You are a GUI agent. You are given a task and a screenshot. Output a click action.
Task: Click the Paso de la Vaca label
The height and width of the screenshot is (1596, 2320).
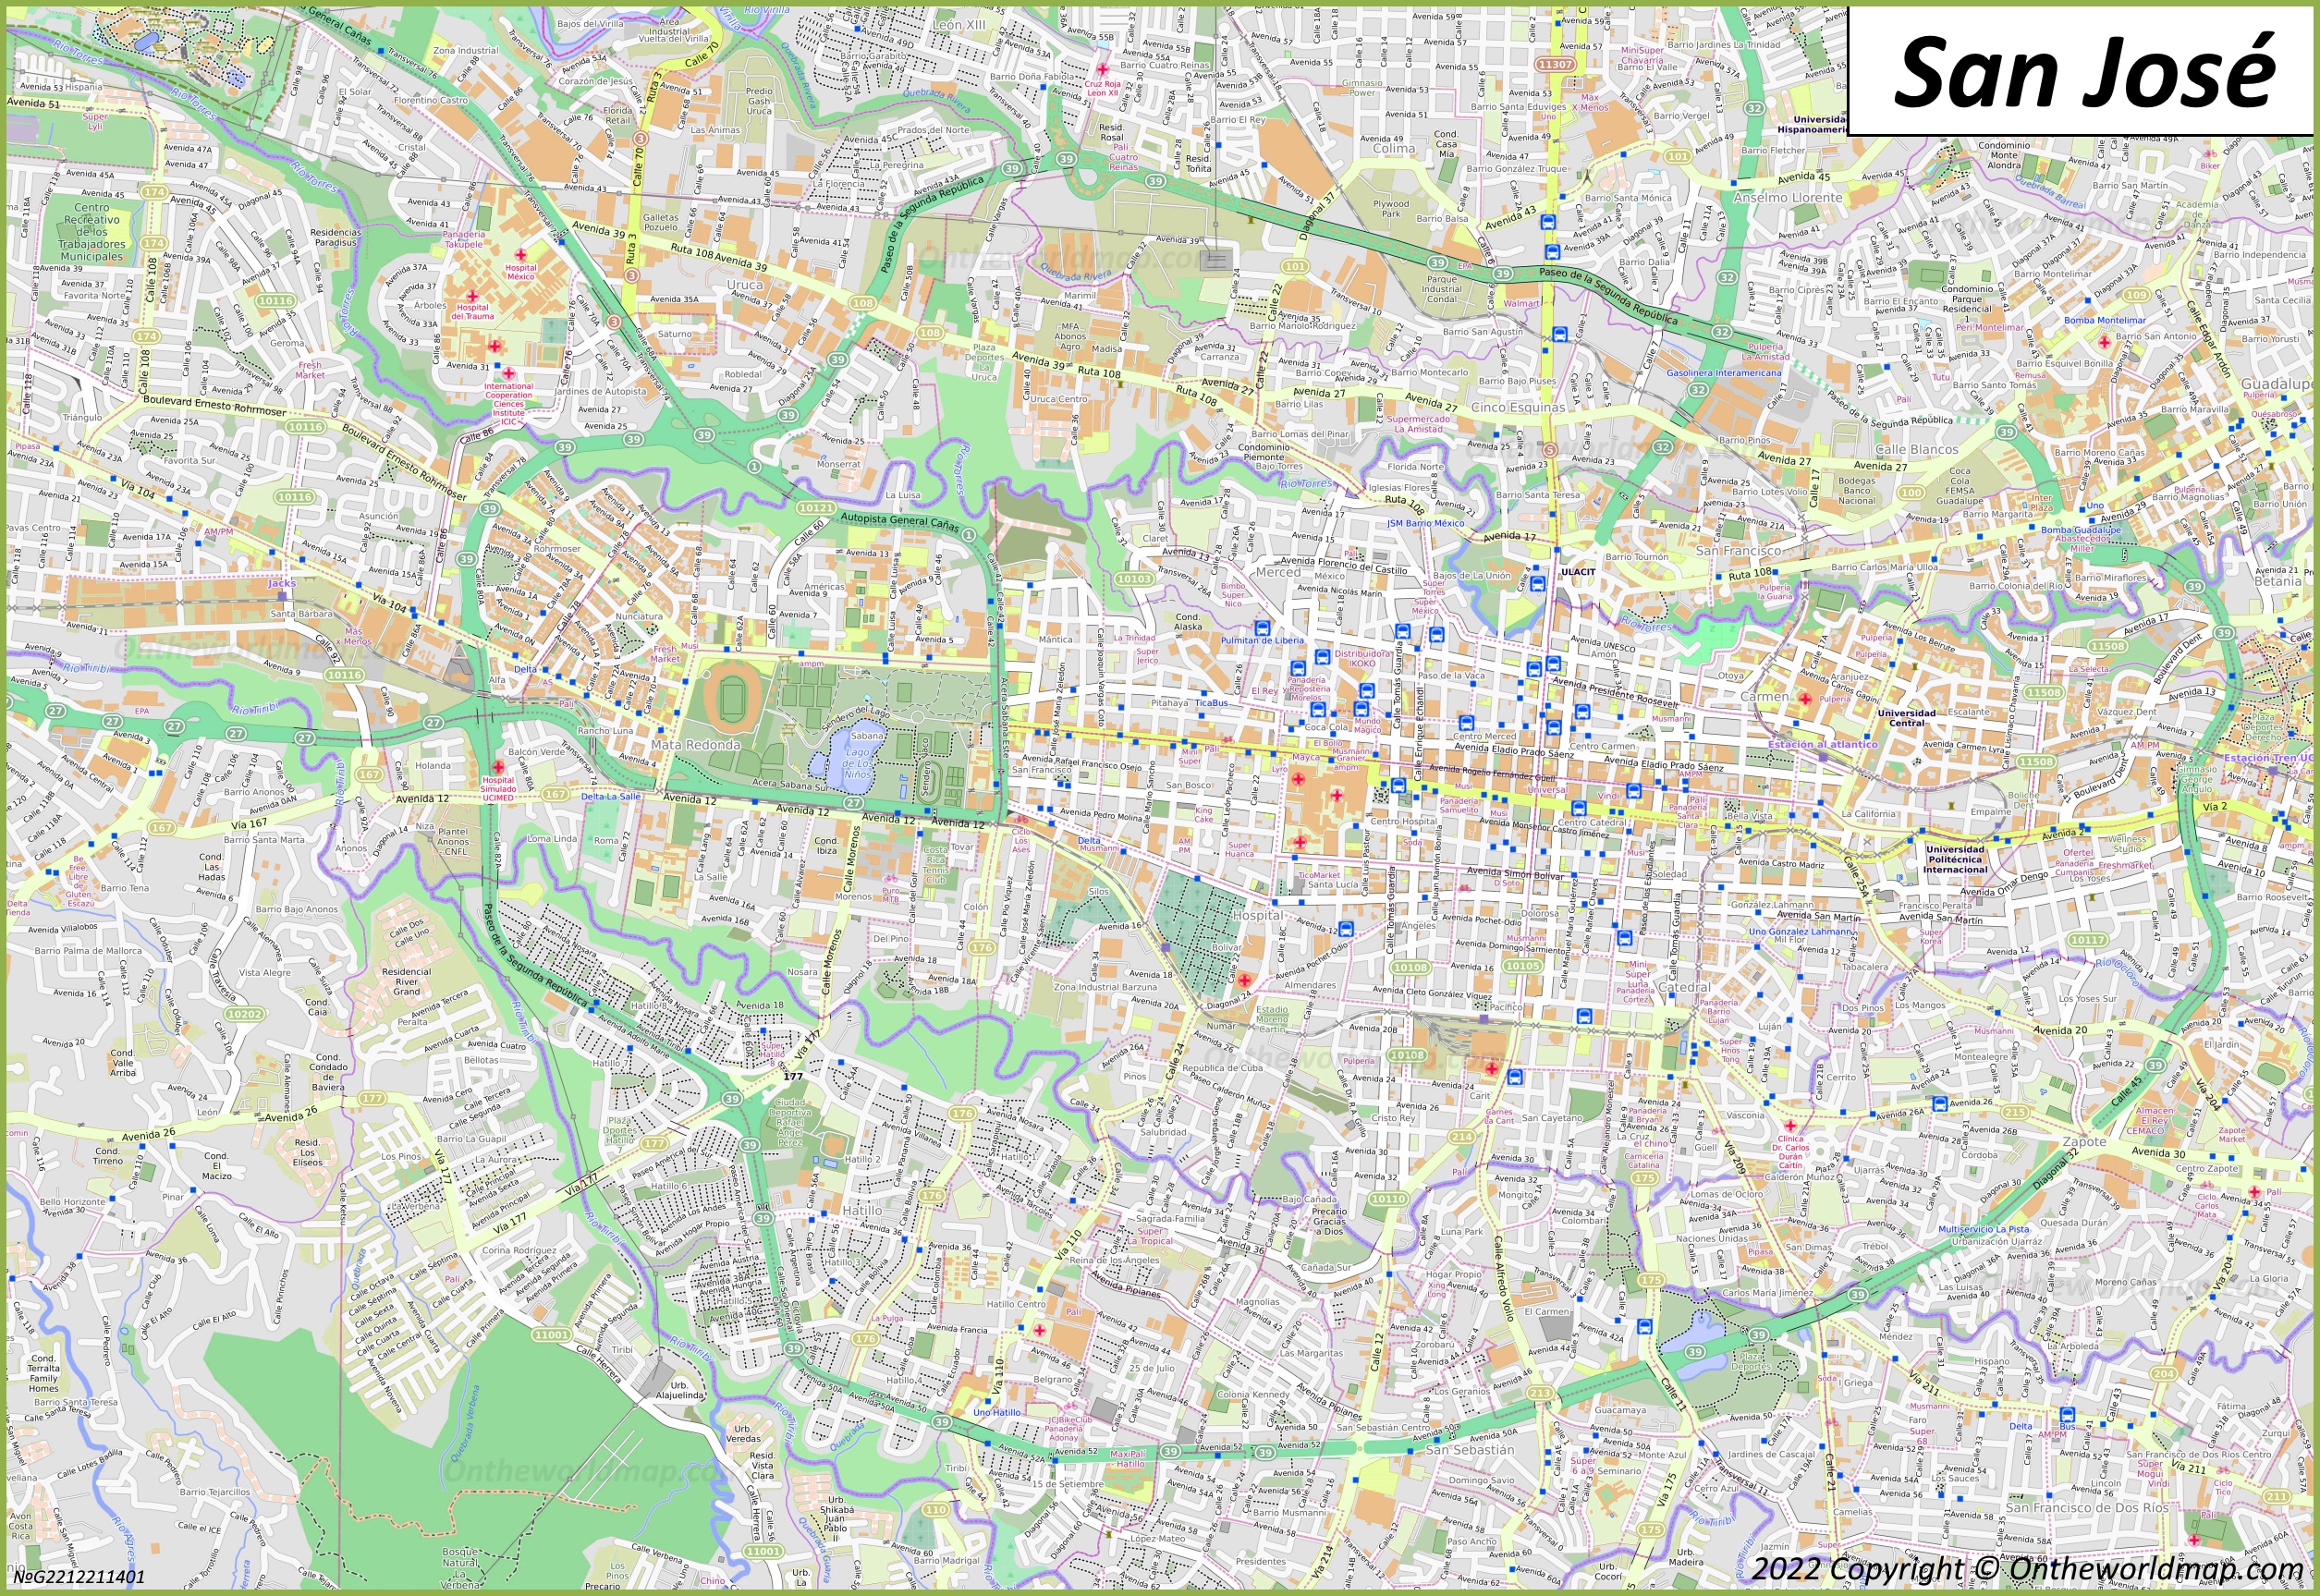1451,675
